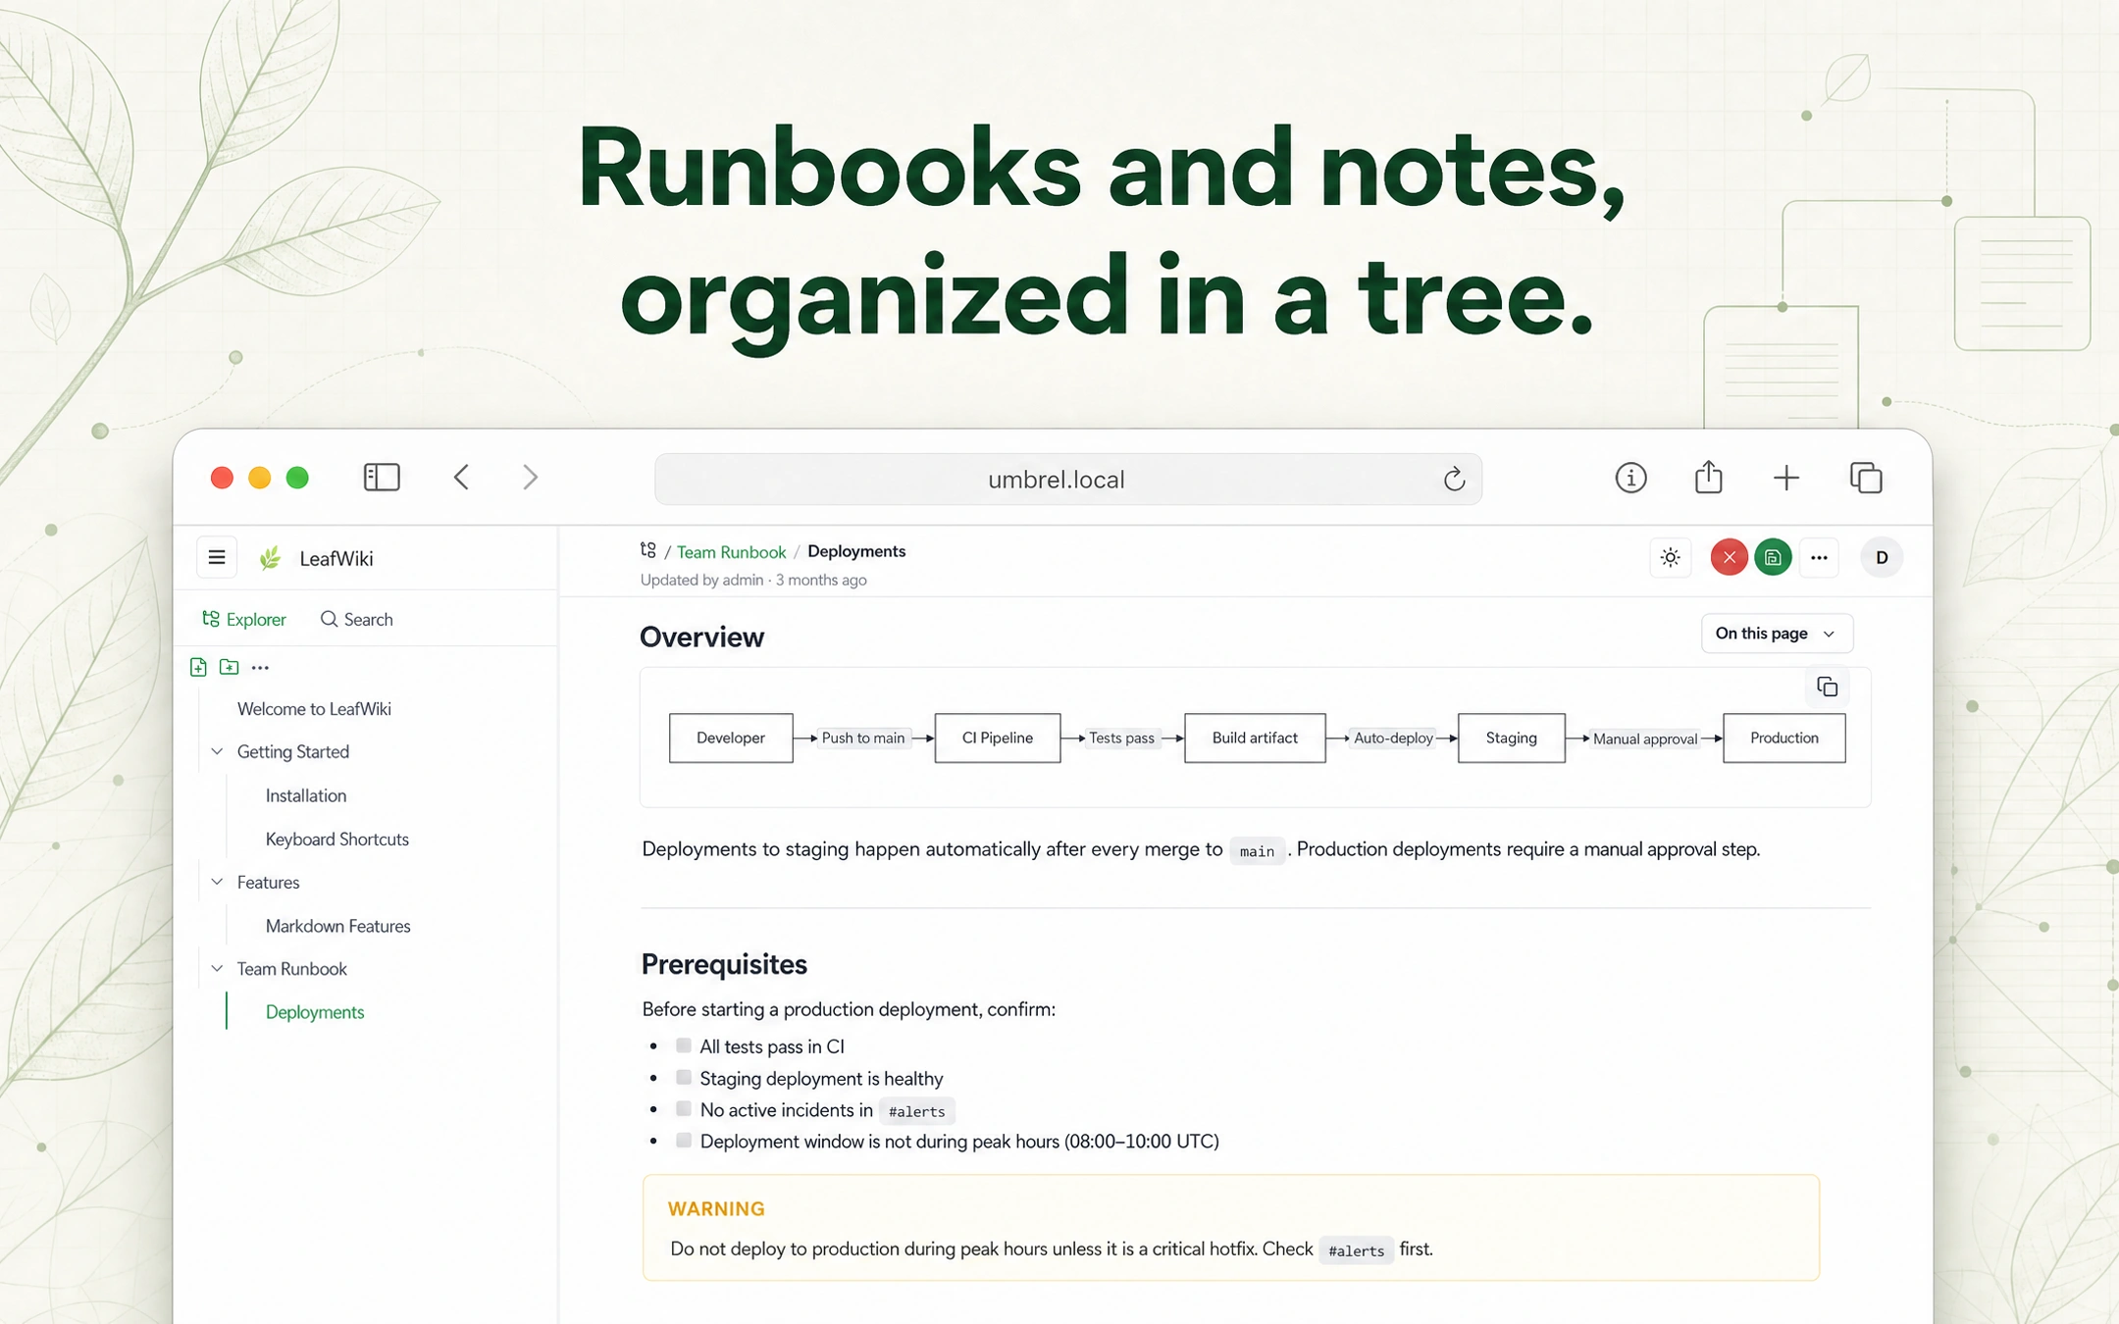Click the 'main' inline code
Image resolution: width=2119 pixels, height=1324 pixels.
1257,850
